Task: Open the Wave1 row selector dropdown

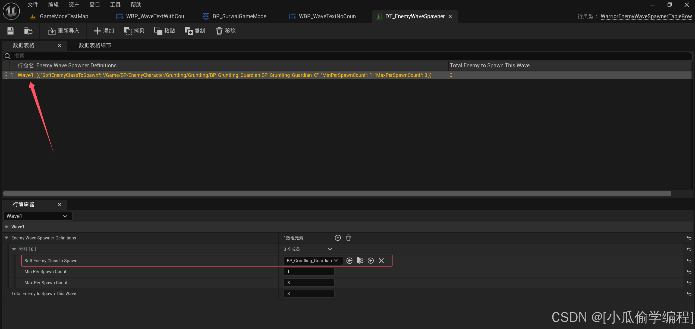Action: [x=37, y=216]
